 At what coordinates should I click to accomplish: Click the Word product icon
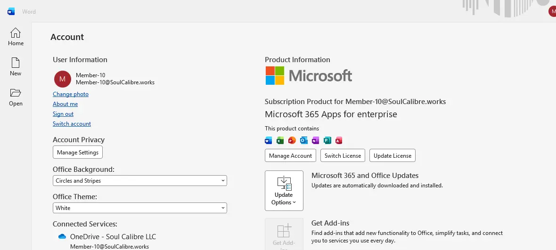click(269, 140)
